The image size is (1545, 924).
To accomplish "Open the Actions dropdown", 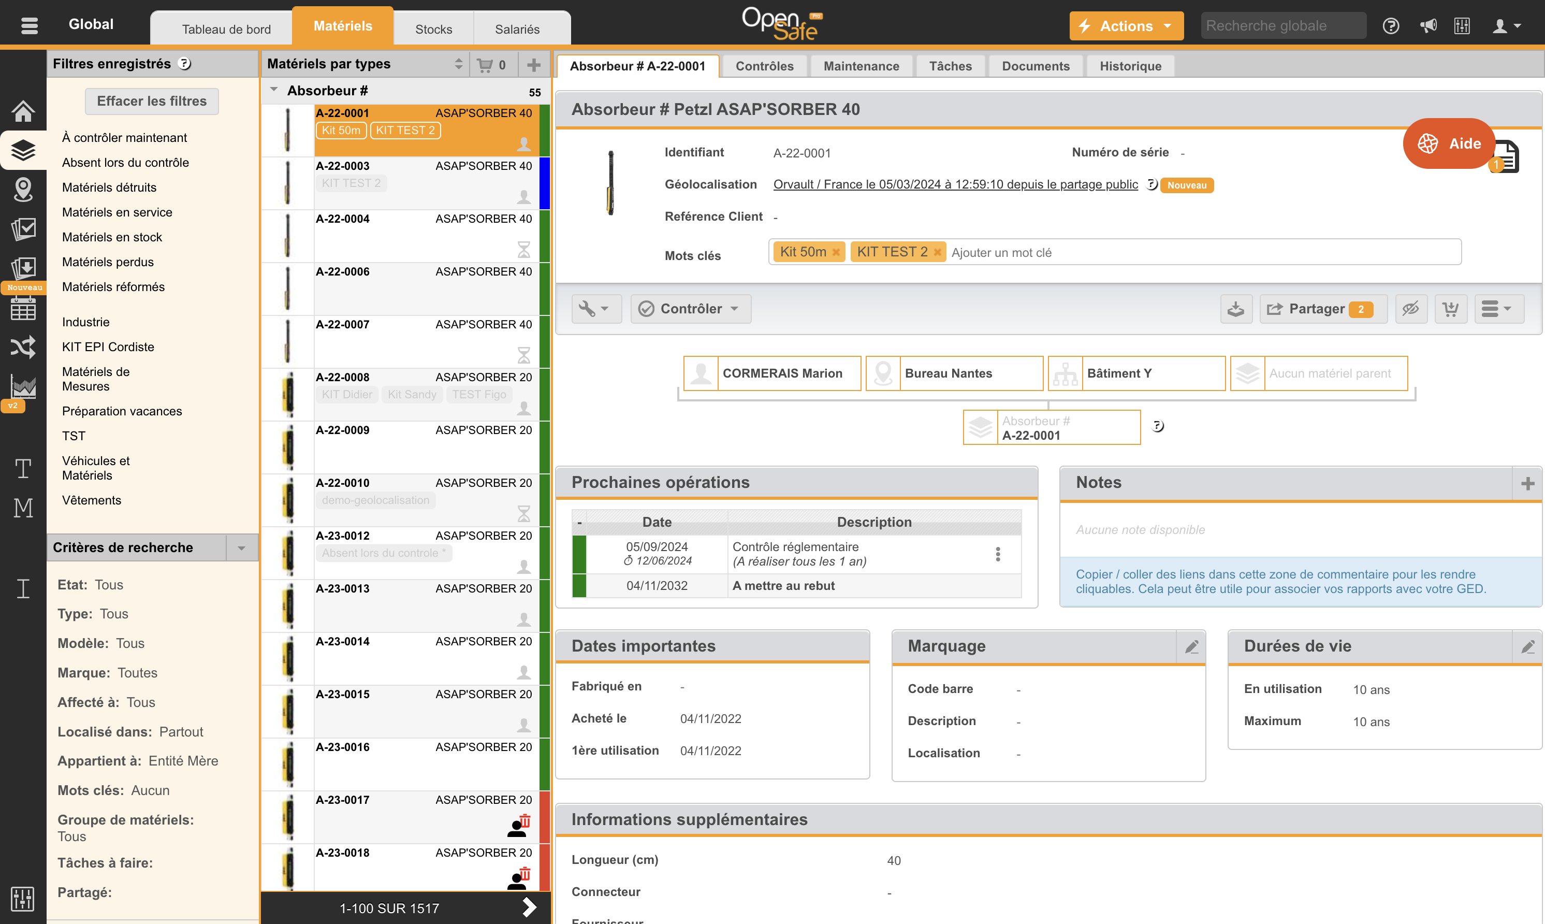I will pyautogui.click(x=1126, y=25).
